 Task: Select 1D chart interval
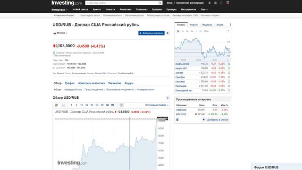102,105
